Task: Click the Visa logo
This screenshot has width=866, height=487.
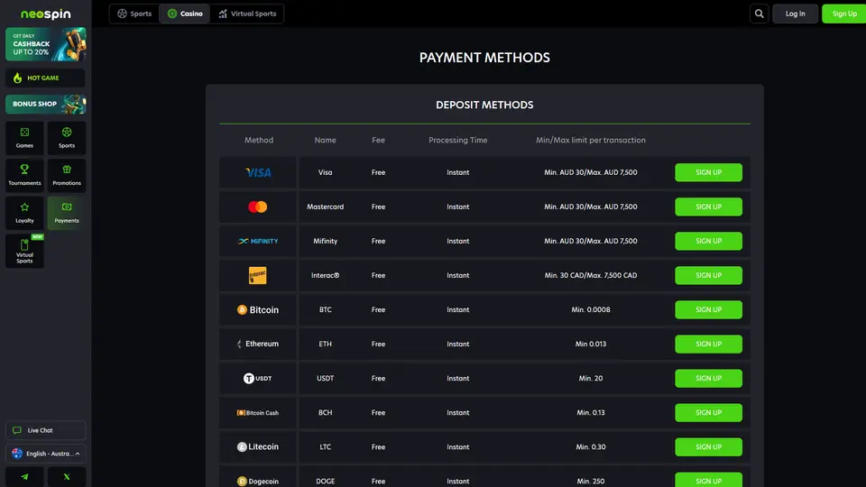Action: pos(258,172)
